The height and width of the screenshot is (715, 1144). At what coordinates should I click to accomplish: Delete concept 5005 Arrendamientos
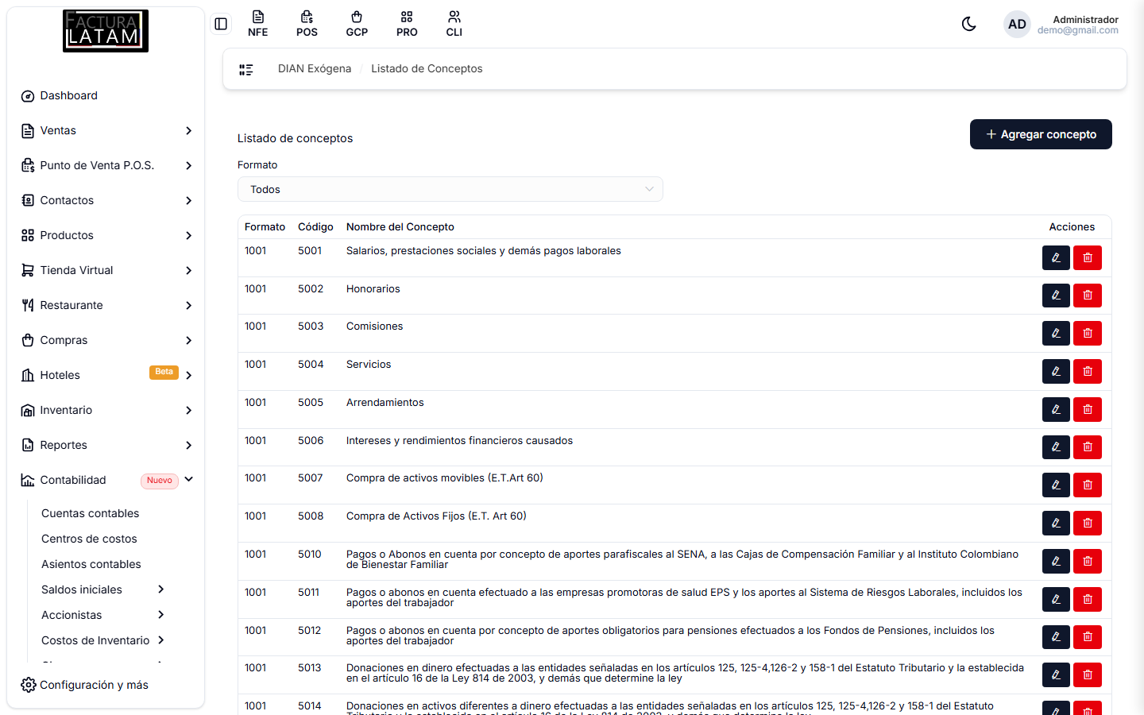(x=1088, y=409)
